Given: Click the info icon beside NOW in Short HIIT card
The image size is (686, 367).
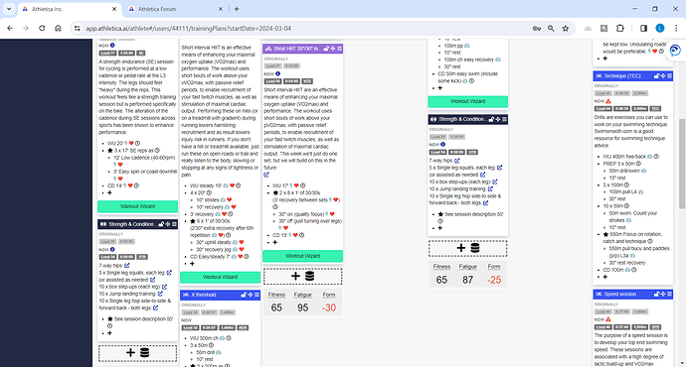Looking at the screenshot, I should click(x=277, y=73).
